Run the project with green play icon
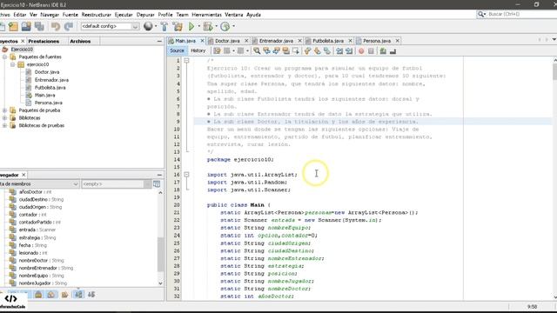Image resolution: width=557 pixels, height=313 pixels. (x=191, y=26)
